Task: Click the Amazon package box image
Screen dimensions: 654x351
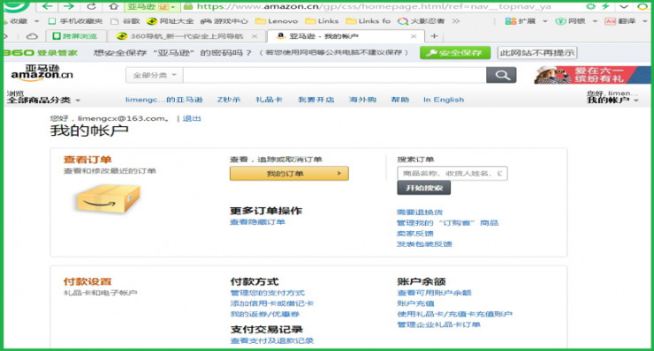Action: (x=109, y=198)
